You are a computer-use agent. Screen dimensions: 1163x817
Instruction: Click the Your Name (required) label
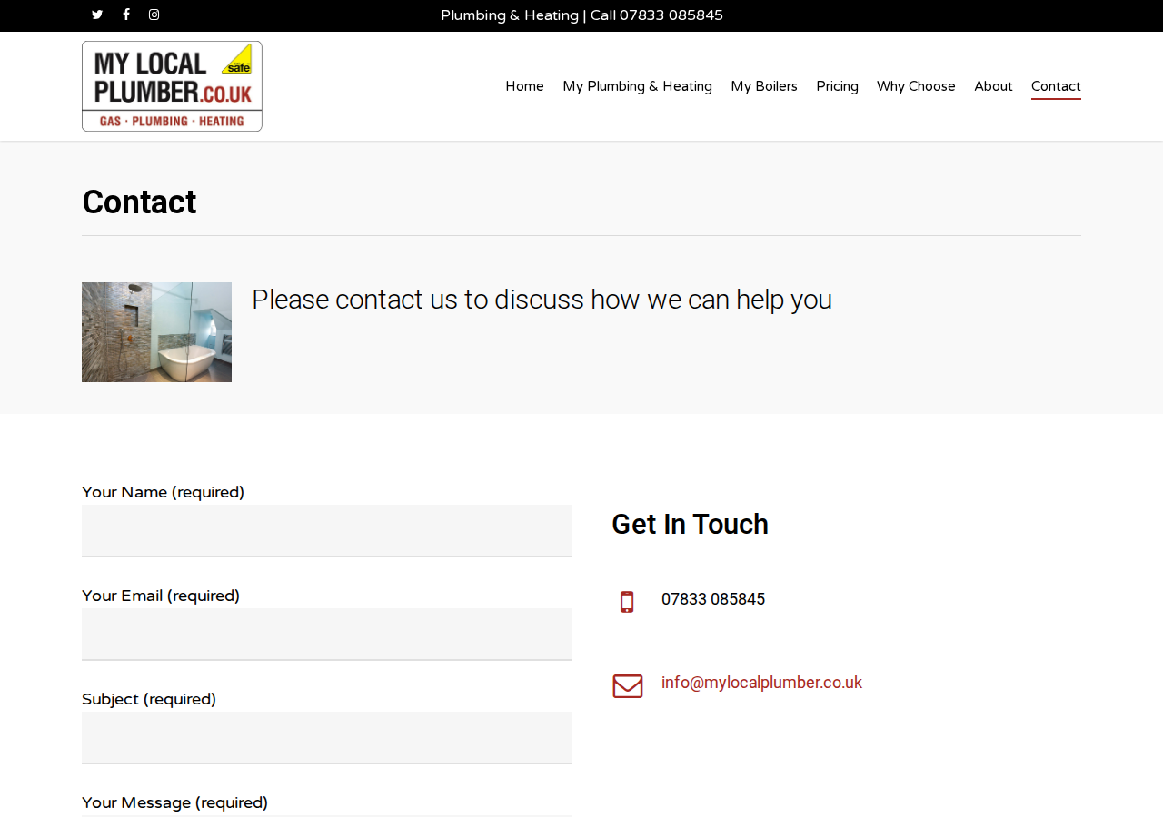click(163, 492)
